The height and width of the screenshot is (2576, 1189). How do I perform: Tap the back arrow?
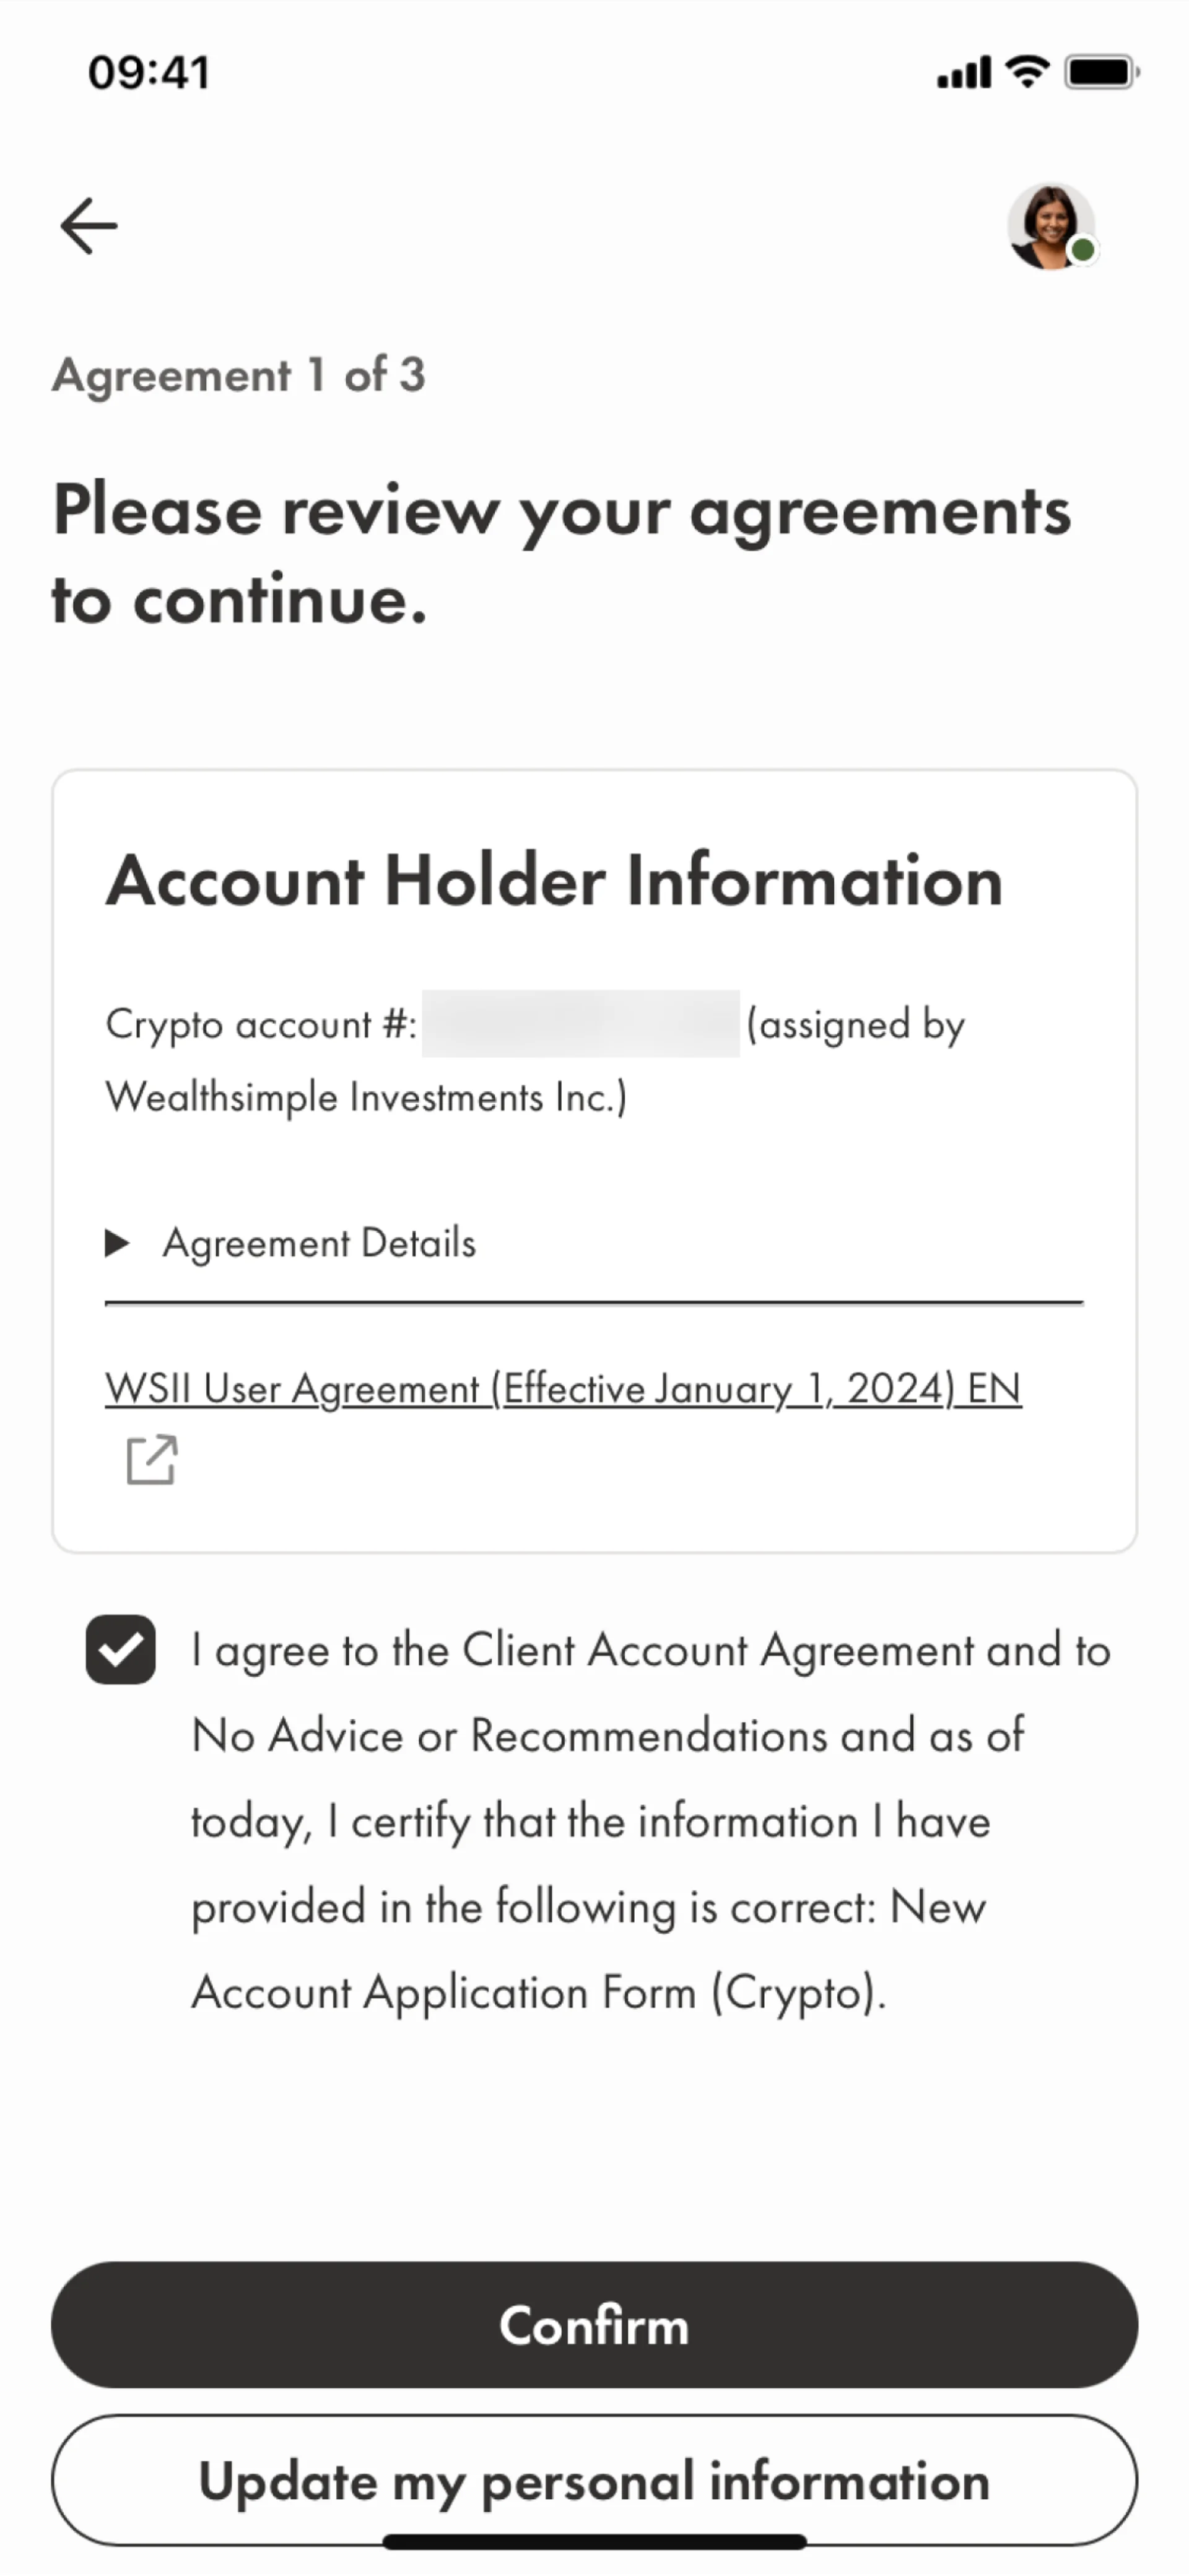pos(89,226)
